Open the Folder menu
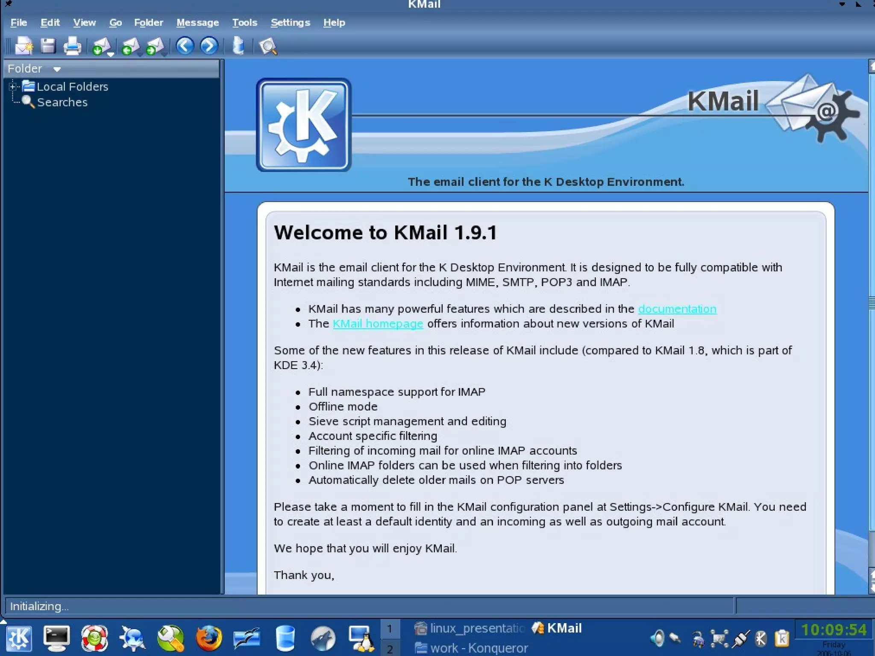Image resolution: width=875 pixels, height=656 pixels. tap(149, 23)
